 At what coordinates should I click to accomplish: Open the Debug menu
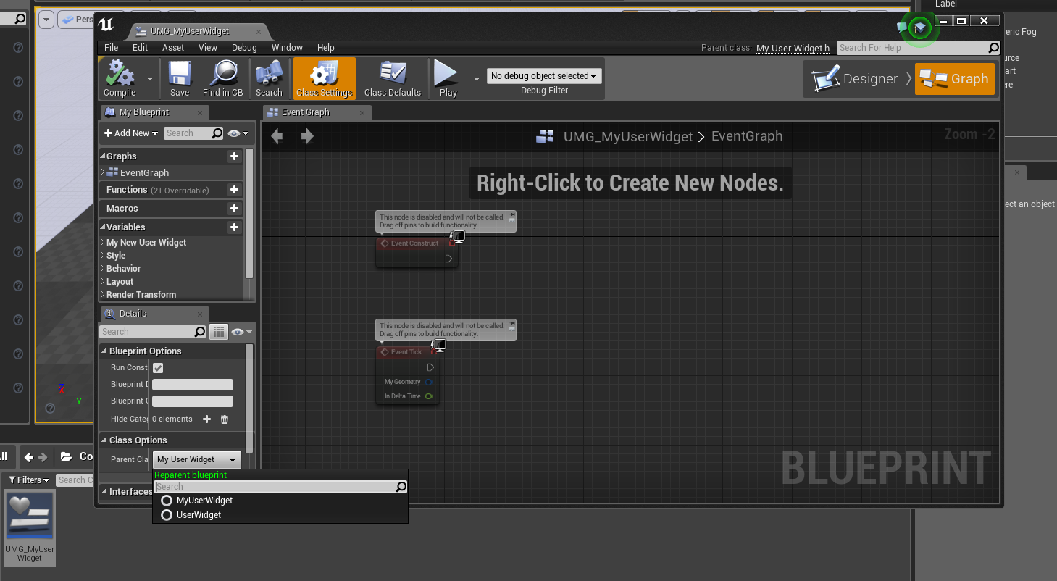coord(244,48)
